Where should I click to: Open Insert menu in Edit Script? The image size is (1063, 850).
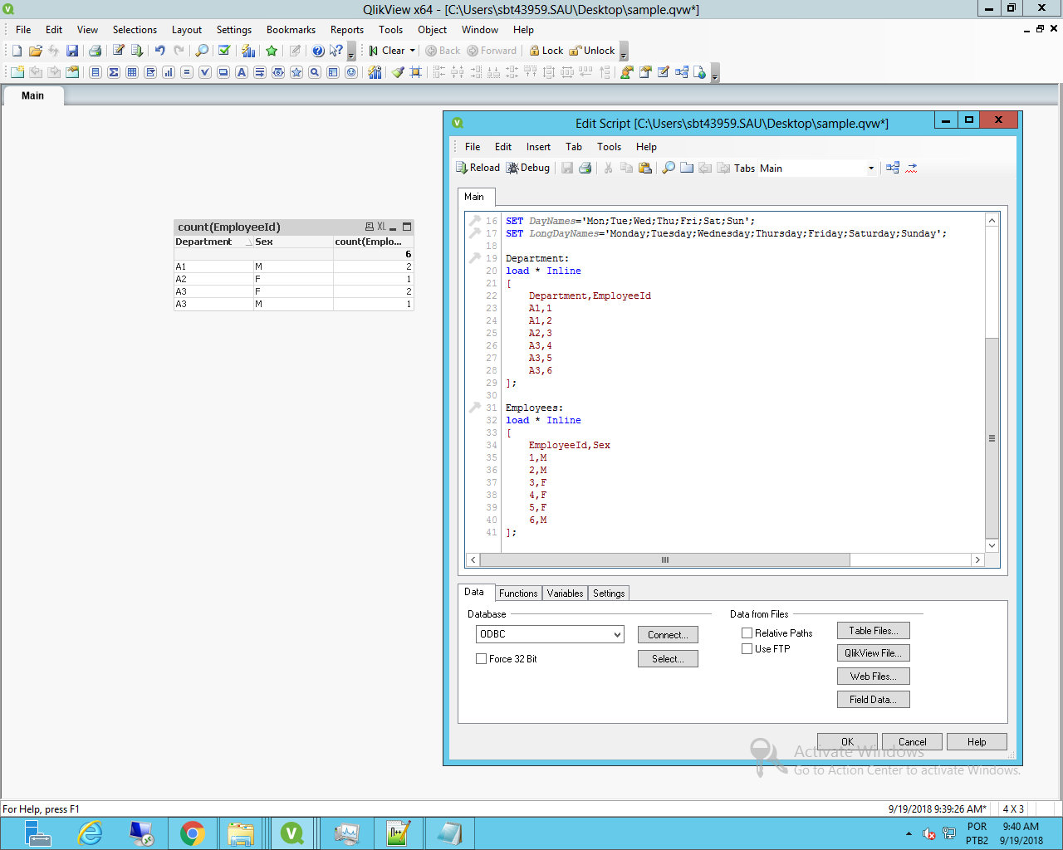tap(538, 147)
